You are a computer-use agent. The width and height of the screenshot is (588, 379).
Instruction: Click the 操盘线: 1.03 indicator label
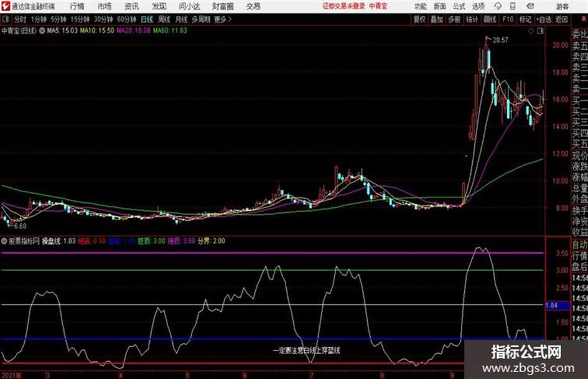59,241
